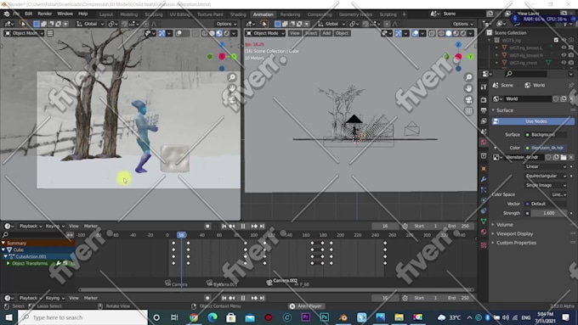Image resolution: width=578 pixels, height=325 pixels.
Task: Open Global orientation dropdown in camera-view viewport
Action: [x=90, y=24]
